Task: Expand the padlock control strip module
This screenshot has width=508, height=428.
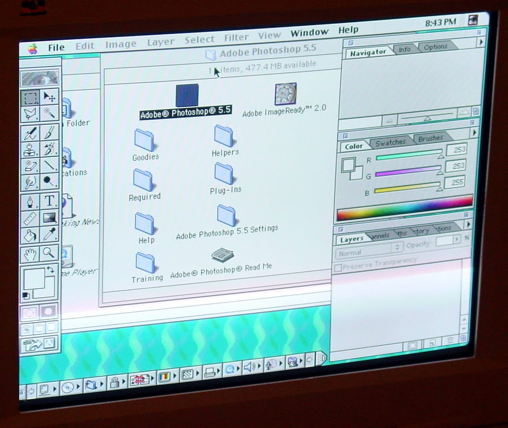Action: click(x=117, y=381)
